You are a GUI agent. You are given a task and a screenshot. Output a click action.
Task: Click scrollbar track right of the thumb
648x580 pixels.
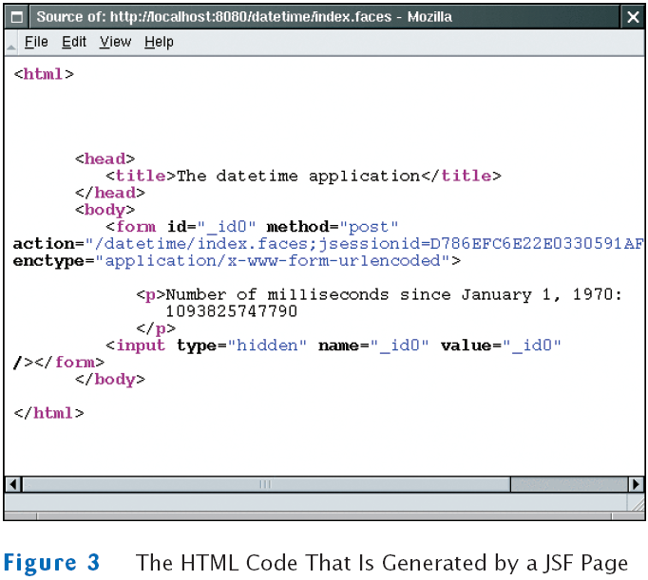568,484
